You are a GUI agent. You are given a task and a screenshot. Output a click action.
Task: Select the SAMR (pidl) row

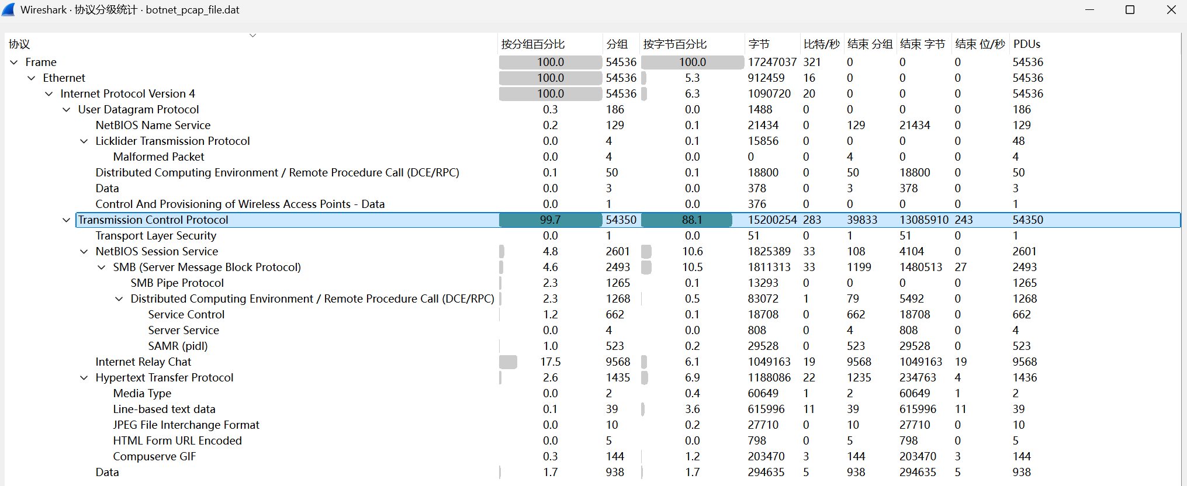click(x=593, y=346)
